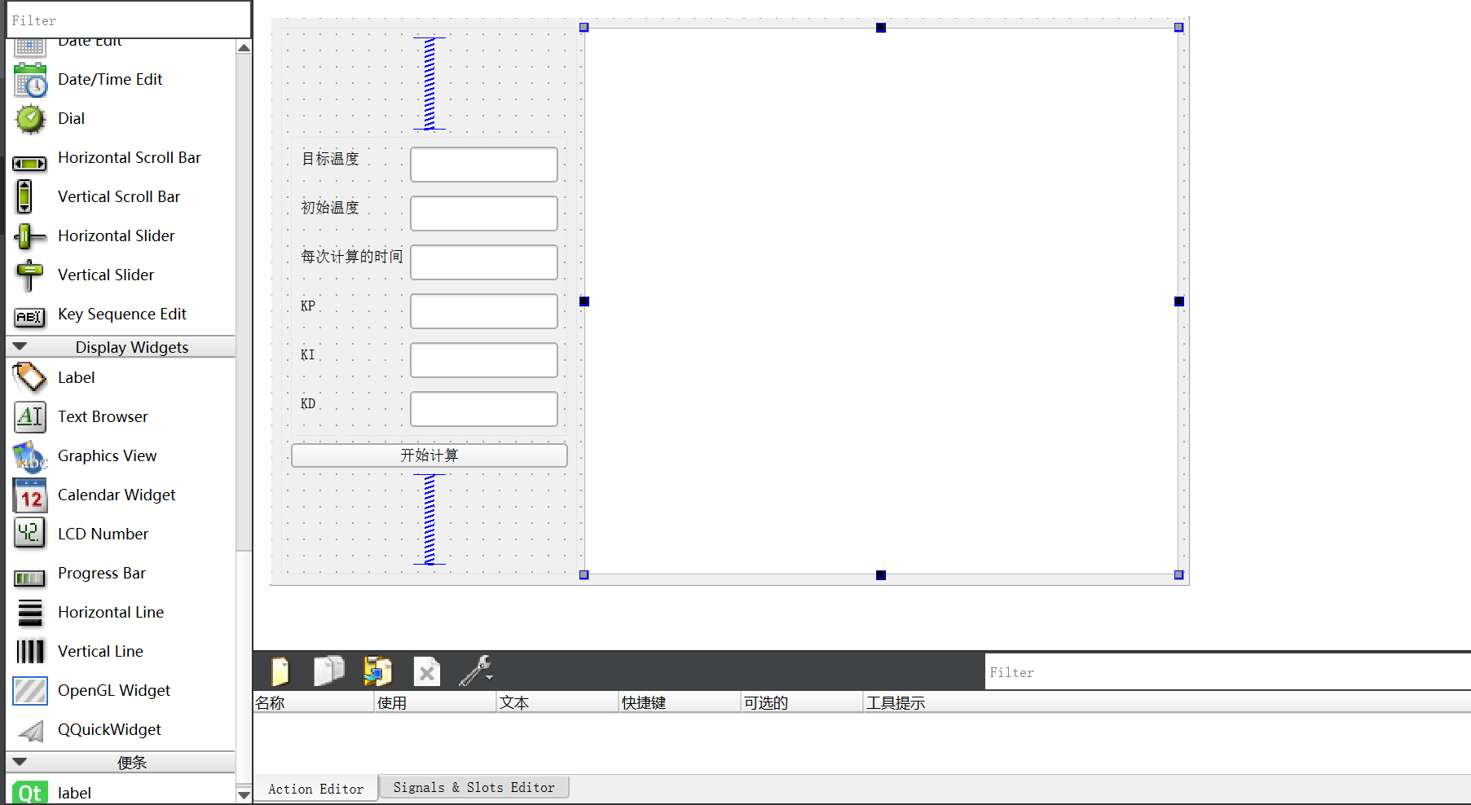Image resolution: width=1471 pixels, height=805 pixels.
Task: Switch to the Action Editor tab
Action: click(x=315, y=788)
